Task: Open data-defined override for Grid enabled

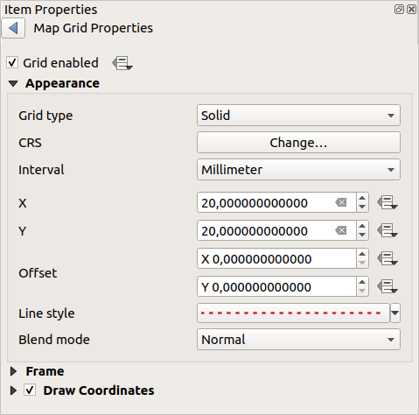Action: 122,63
